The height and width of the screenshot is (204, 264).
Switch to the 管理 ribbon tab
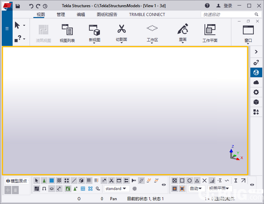[61, 15]
